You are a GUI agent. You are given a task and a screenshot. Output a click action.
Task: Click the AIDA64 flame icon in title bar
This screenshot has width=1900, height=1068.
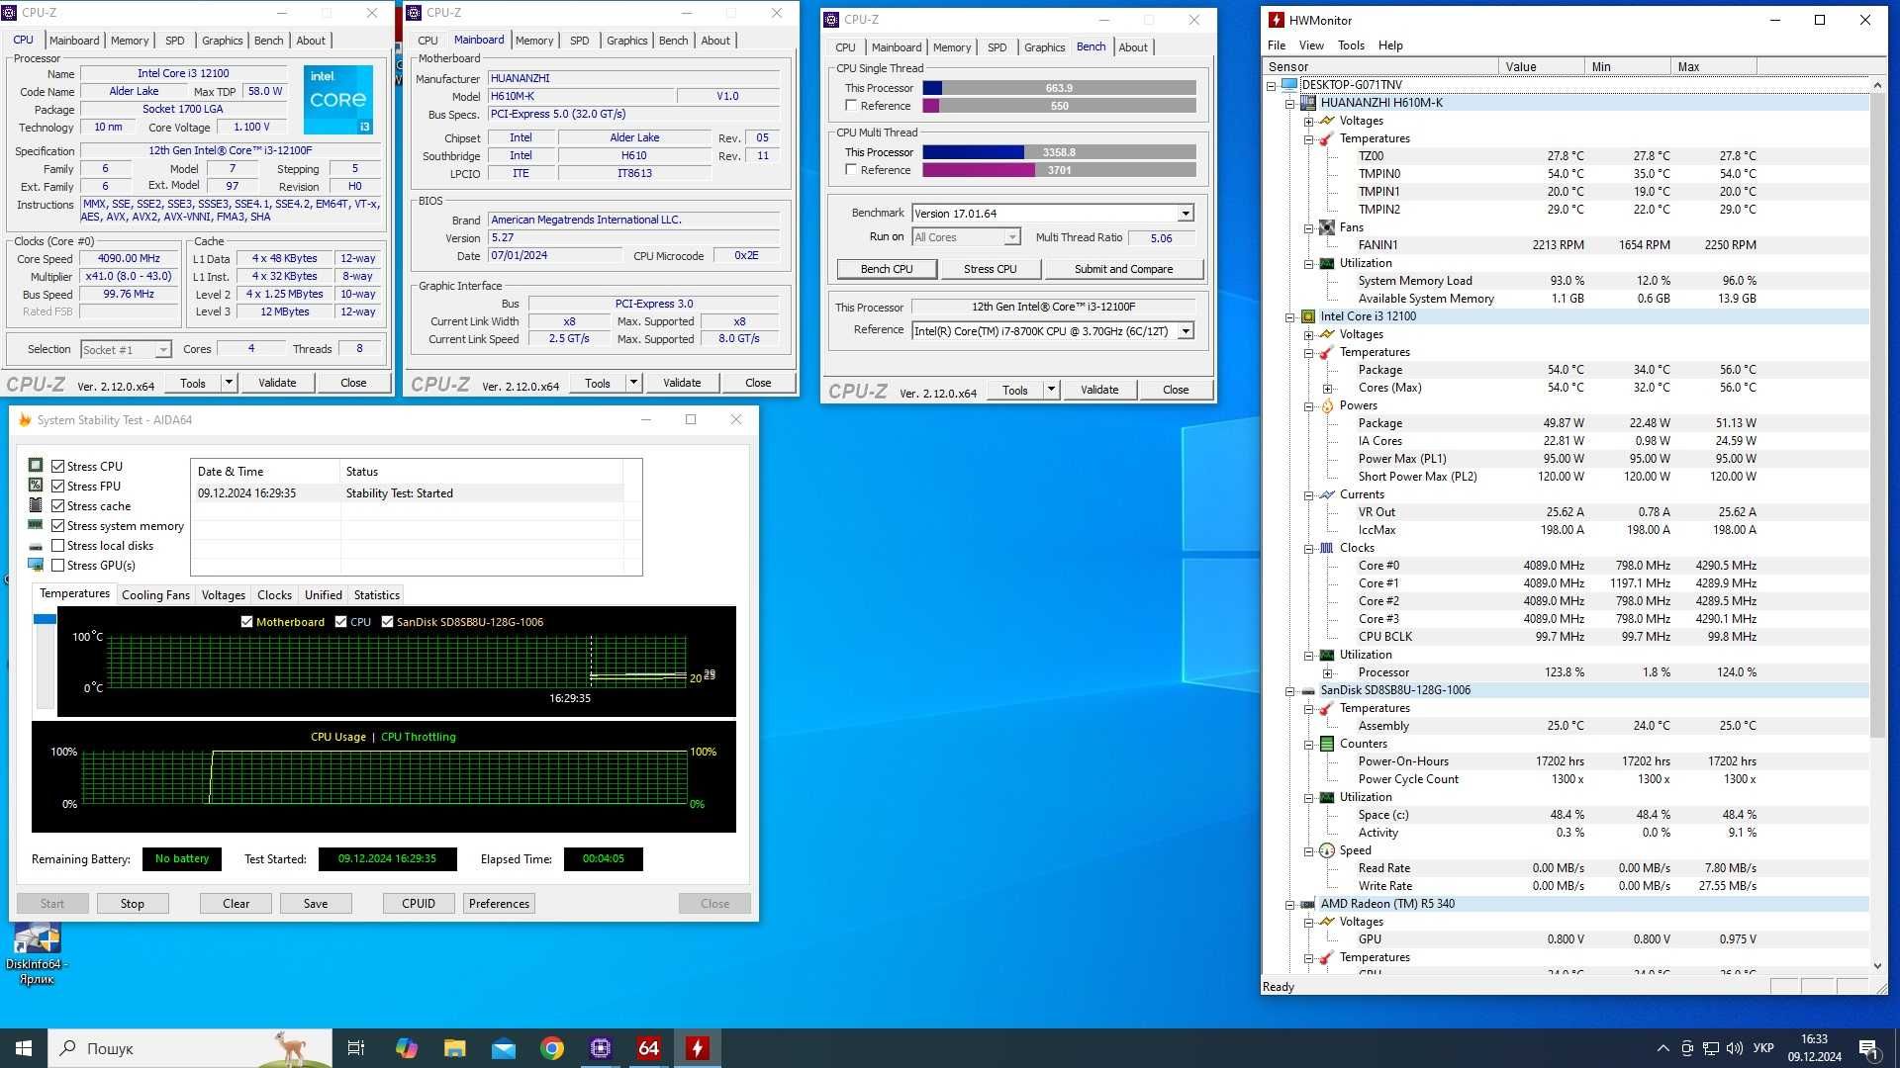click(x=25, y=419)
